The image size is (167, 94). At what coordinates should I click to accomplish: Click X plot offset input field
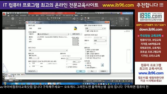pos(35,63)
